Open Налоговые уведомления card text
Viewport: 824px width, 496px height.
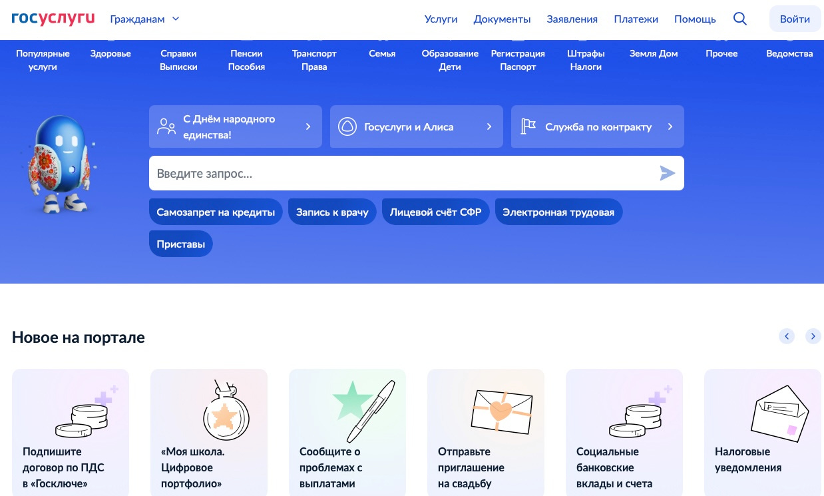pyautogui.click(x=748, y=459)
